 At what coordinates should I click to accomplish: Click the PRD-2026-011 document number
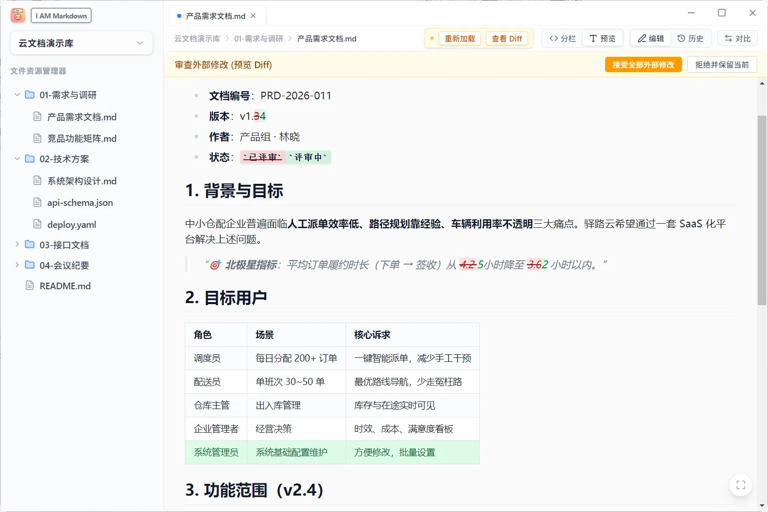pos(296,96)
